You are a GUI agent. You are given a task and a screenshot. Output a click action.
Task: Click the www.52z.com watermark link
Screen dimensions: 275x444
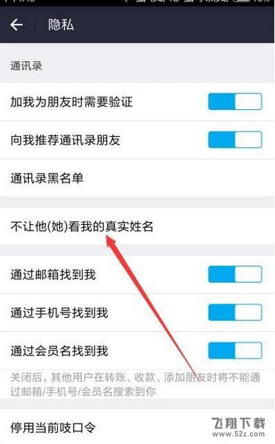tap(239, 434)
